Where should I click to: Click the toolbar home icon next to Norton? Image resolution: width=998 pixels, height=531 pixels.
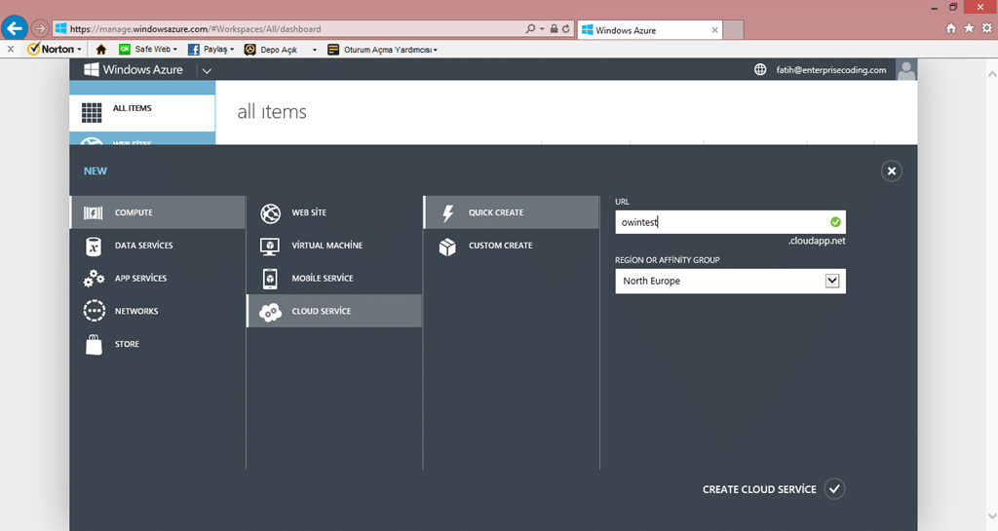point(100,49)
